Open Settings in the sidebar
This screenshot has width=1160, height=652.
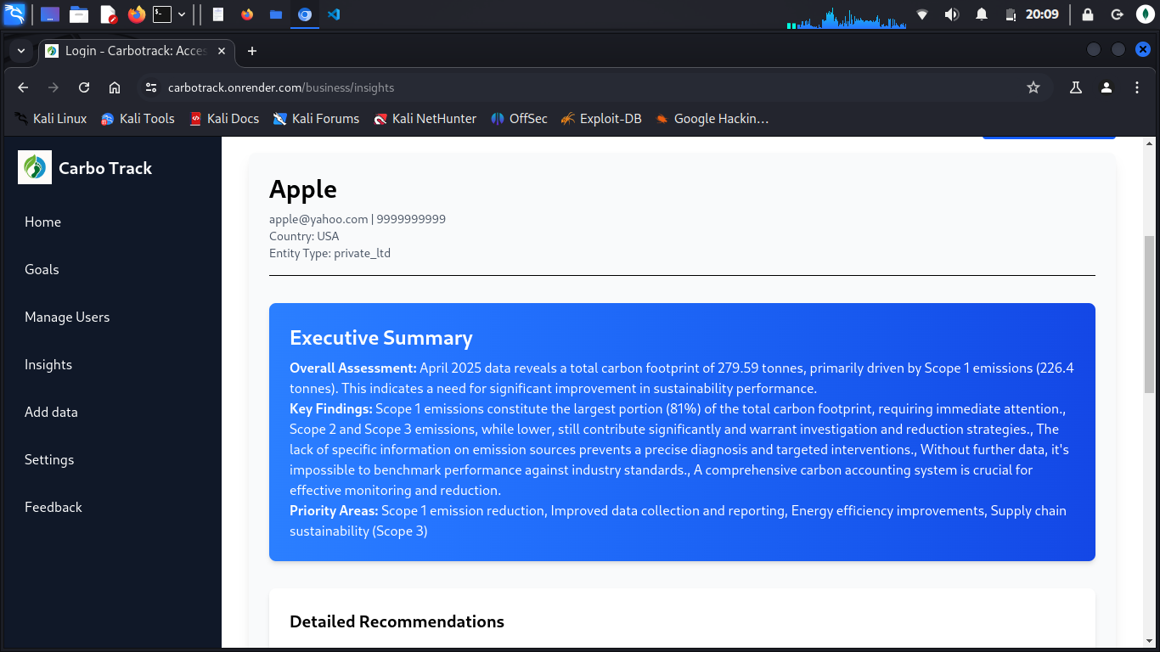click(49, 459)
